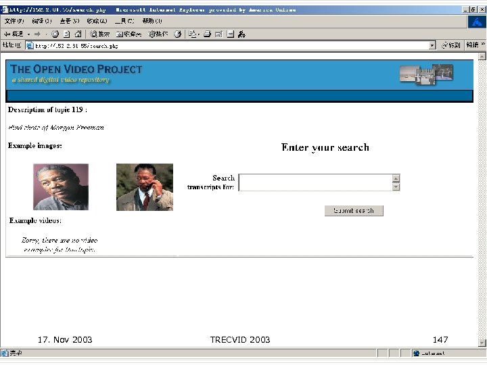
Task: Click the Done status bar page icon
Action: (4, 353)
